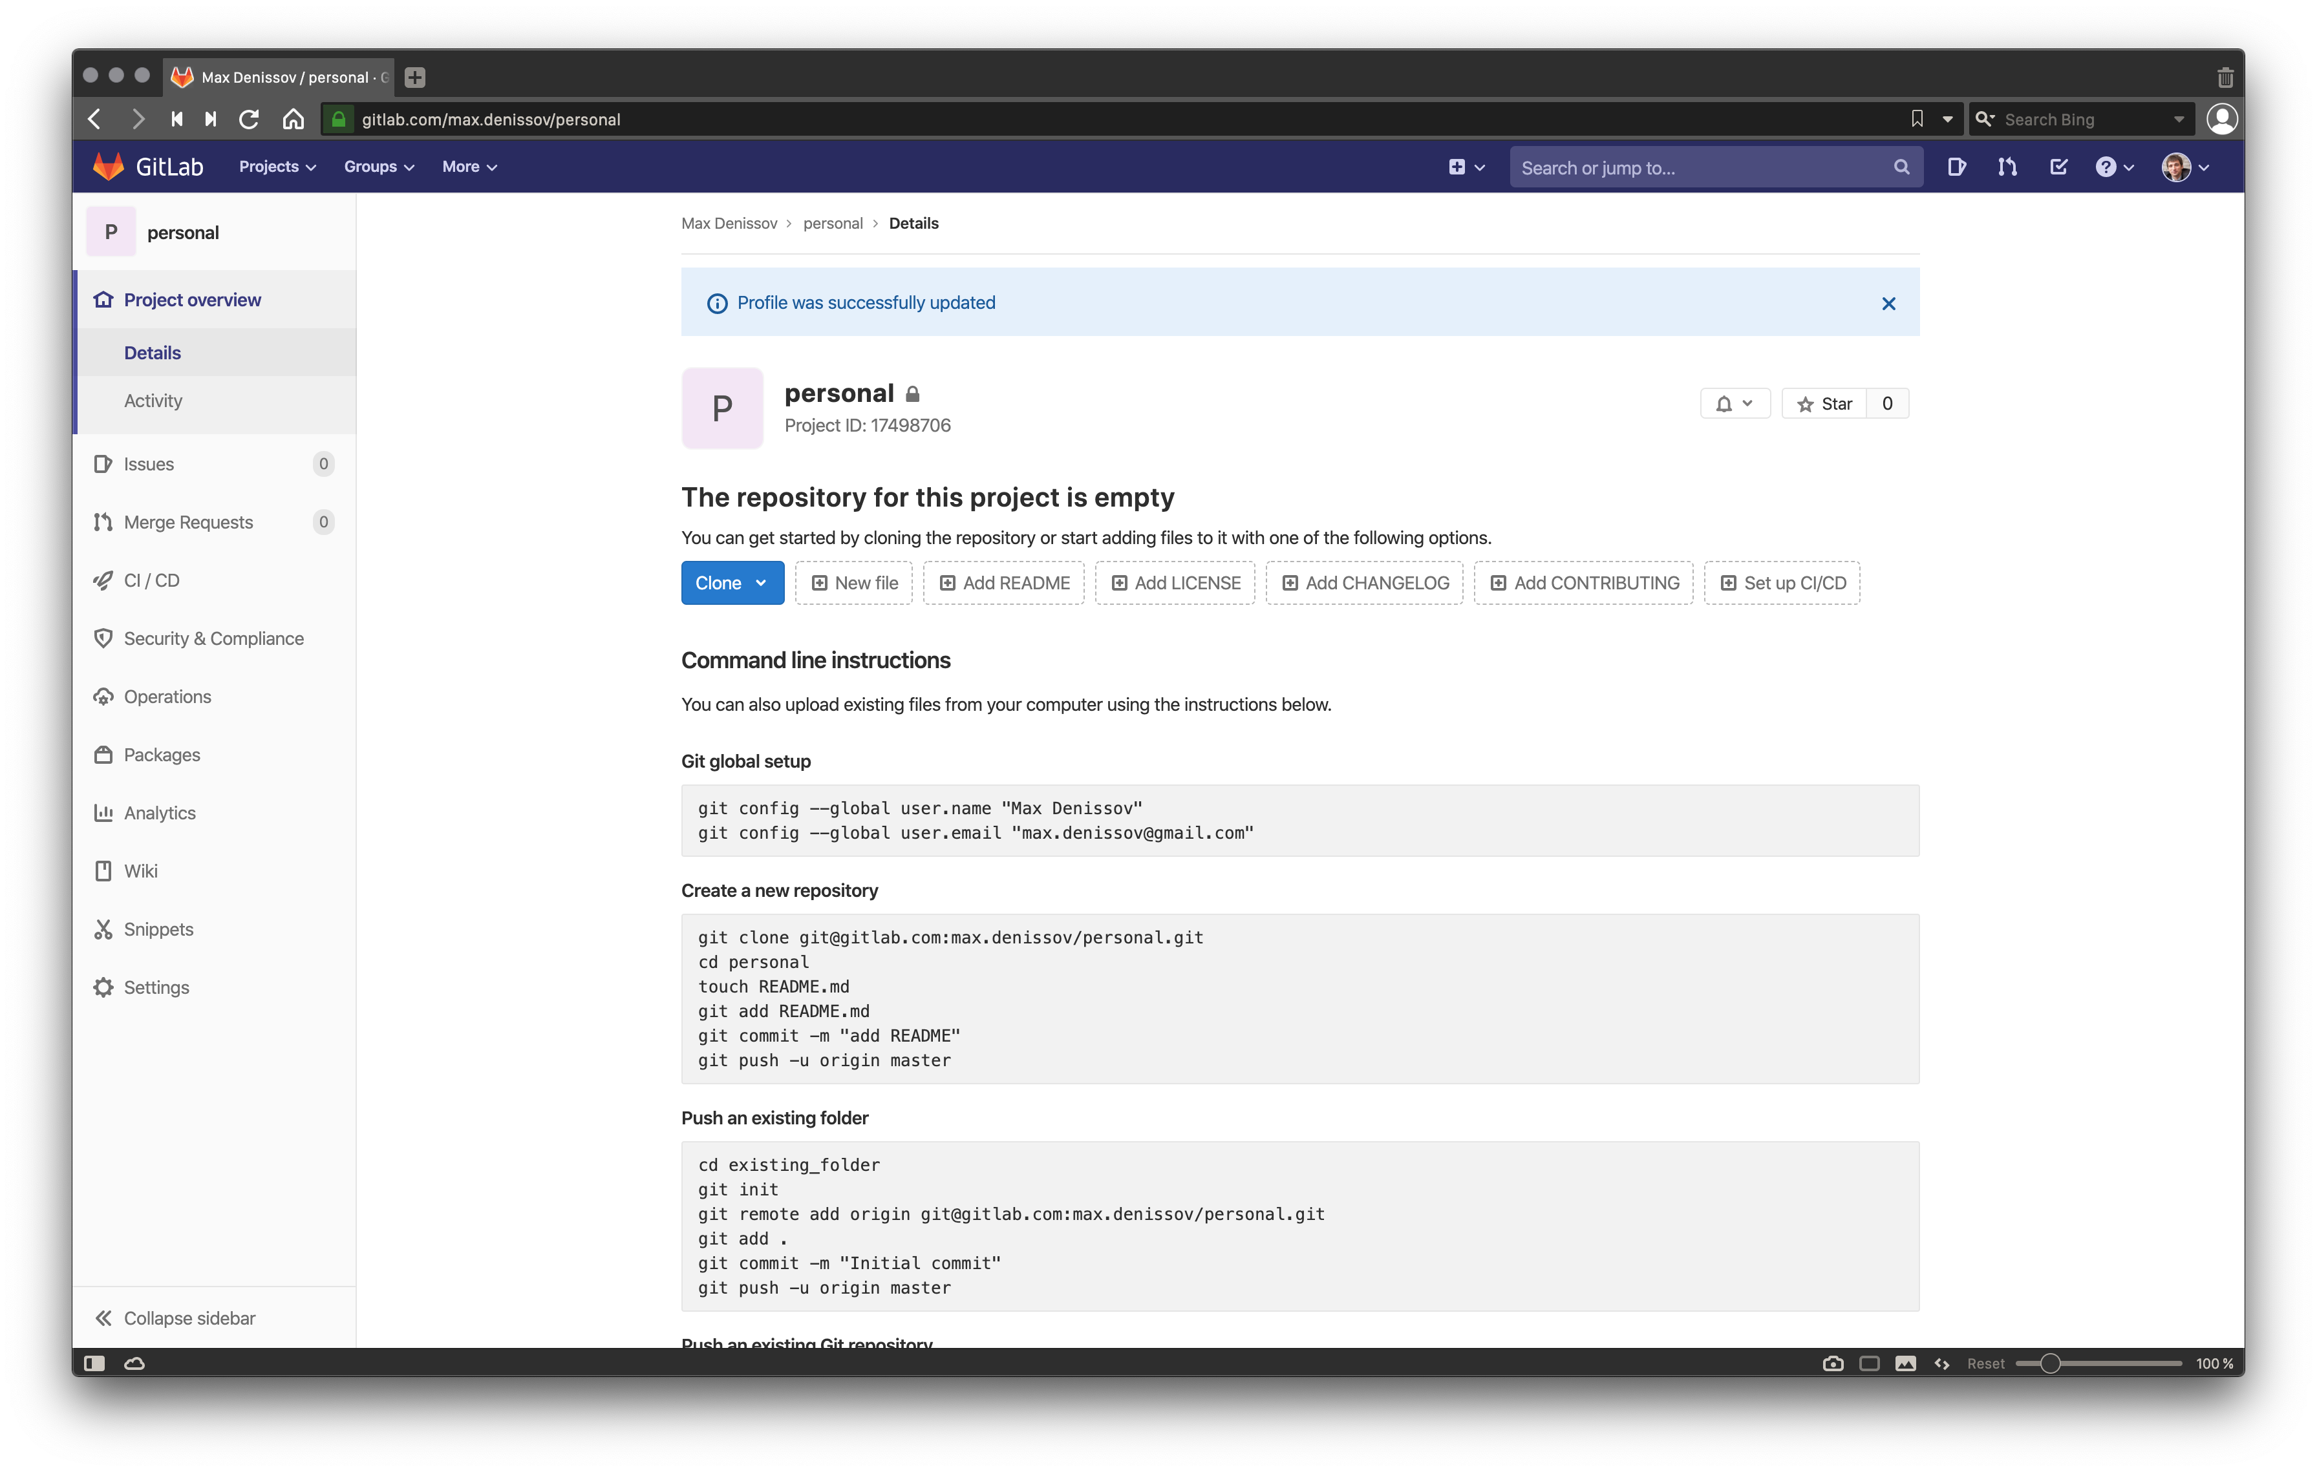Open the closed tabs trash icon
The width and height of the screenshot is (2317, 1472).
tap(2225, 78)
